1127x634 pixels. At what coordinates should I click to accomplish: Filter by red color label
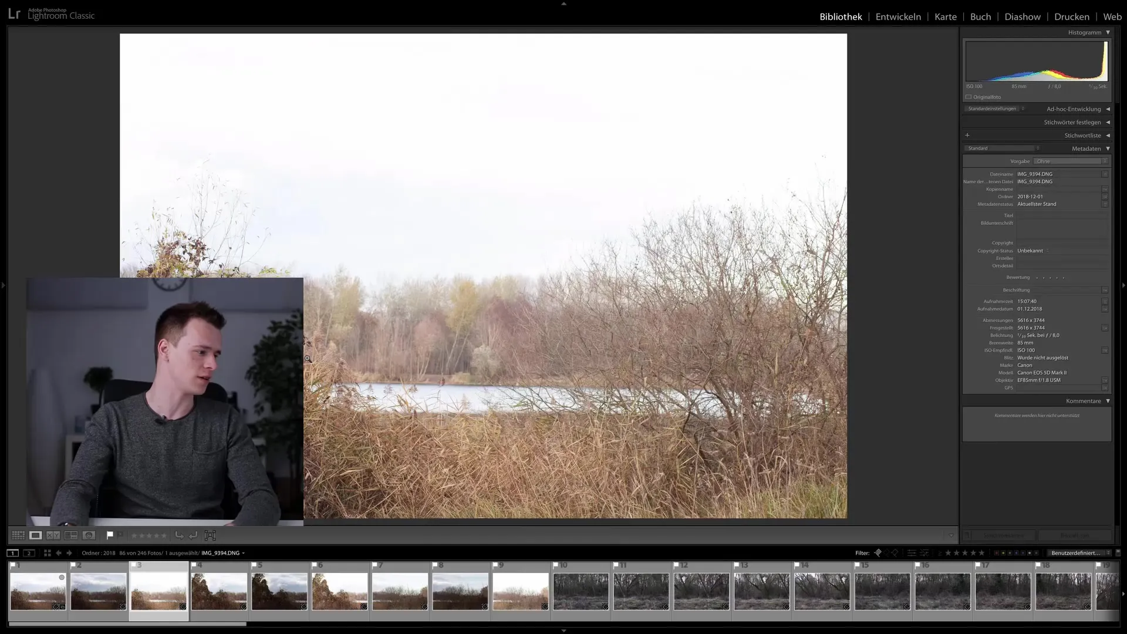click(x=997, y=553)
